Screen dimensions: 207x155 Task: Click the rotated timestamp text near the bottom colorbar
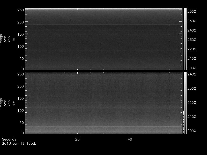point(184,122)
